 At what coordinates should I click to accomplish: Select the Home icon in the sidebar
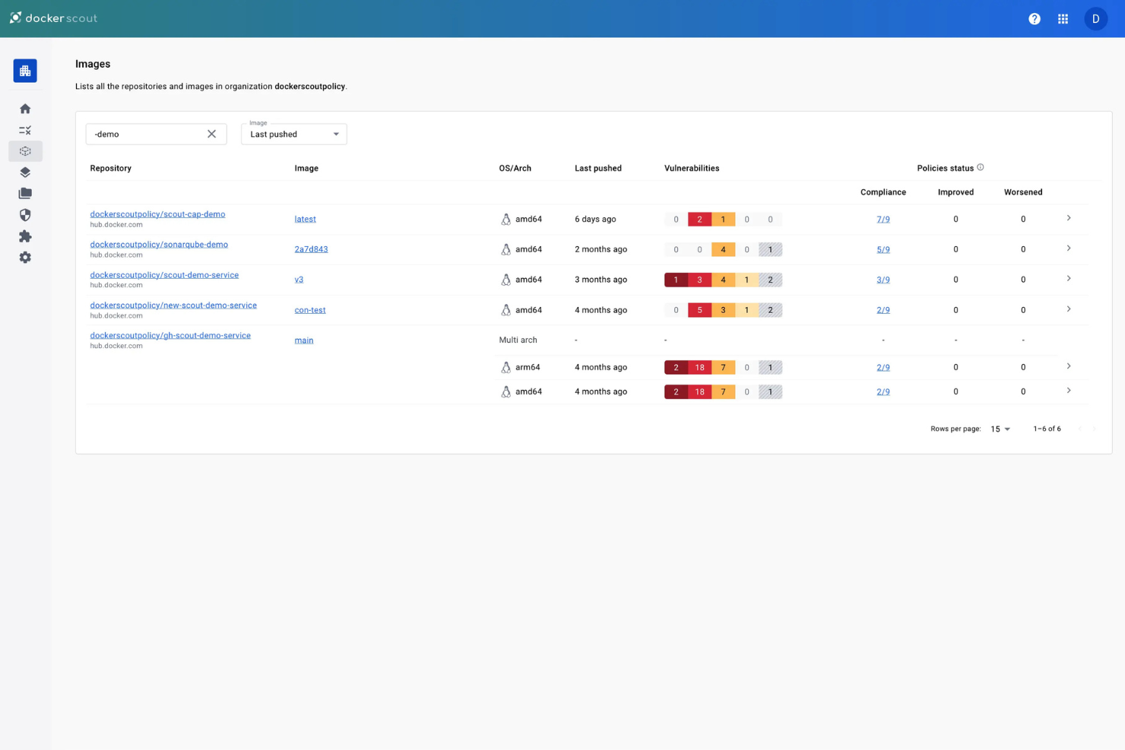point(25,108)
